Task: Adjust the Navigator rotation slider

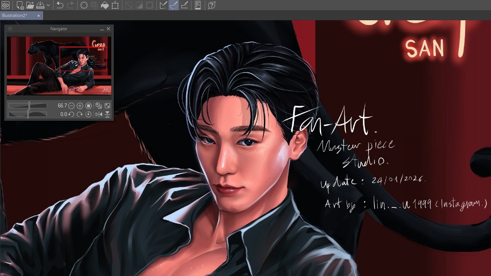Action: coord(28,114)
